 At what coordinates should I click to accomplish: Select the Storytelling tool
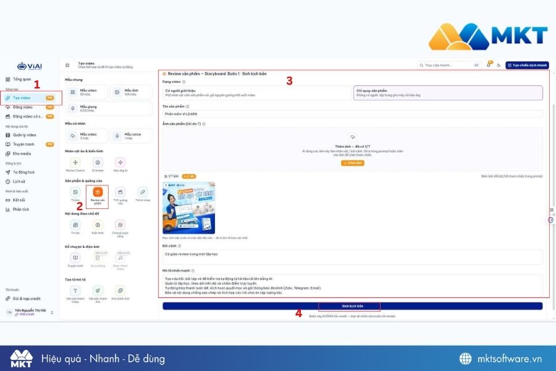pos(98,260)
